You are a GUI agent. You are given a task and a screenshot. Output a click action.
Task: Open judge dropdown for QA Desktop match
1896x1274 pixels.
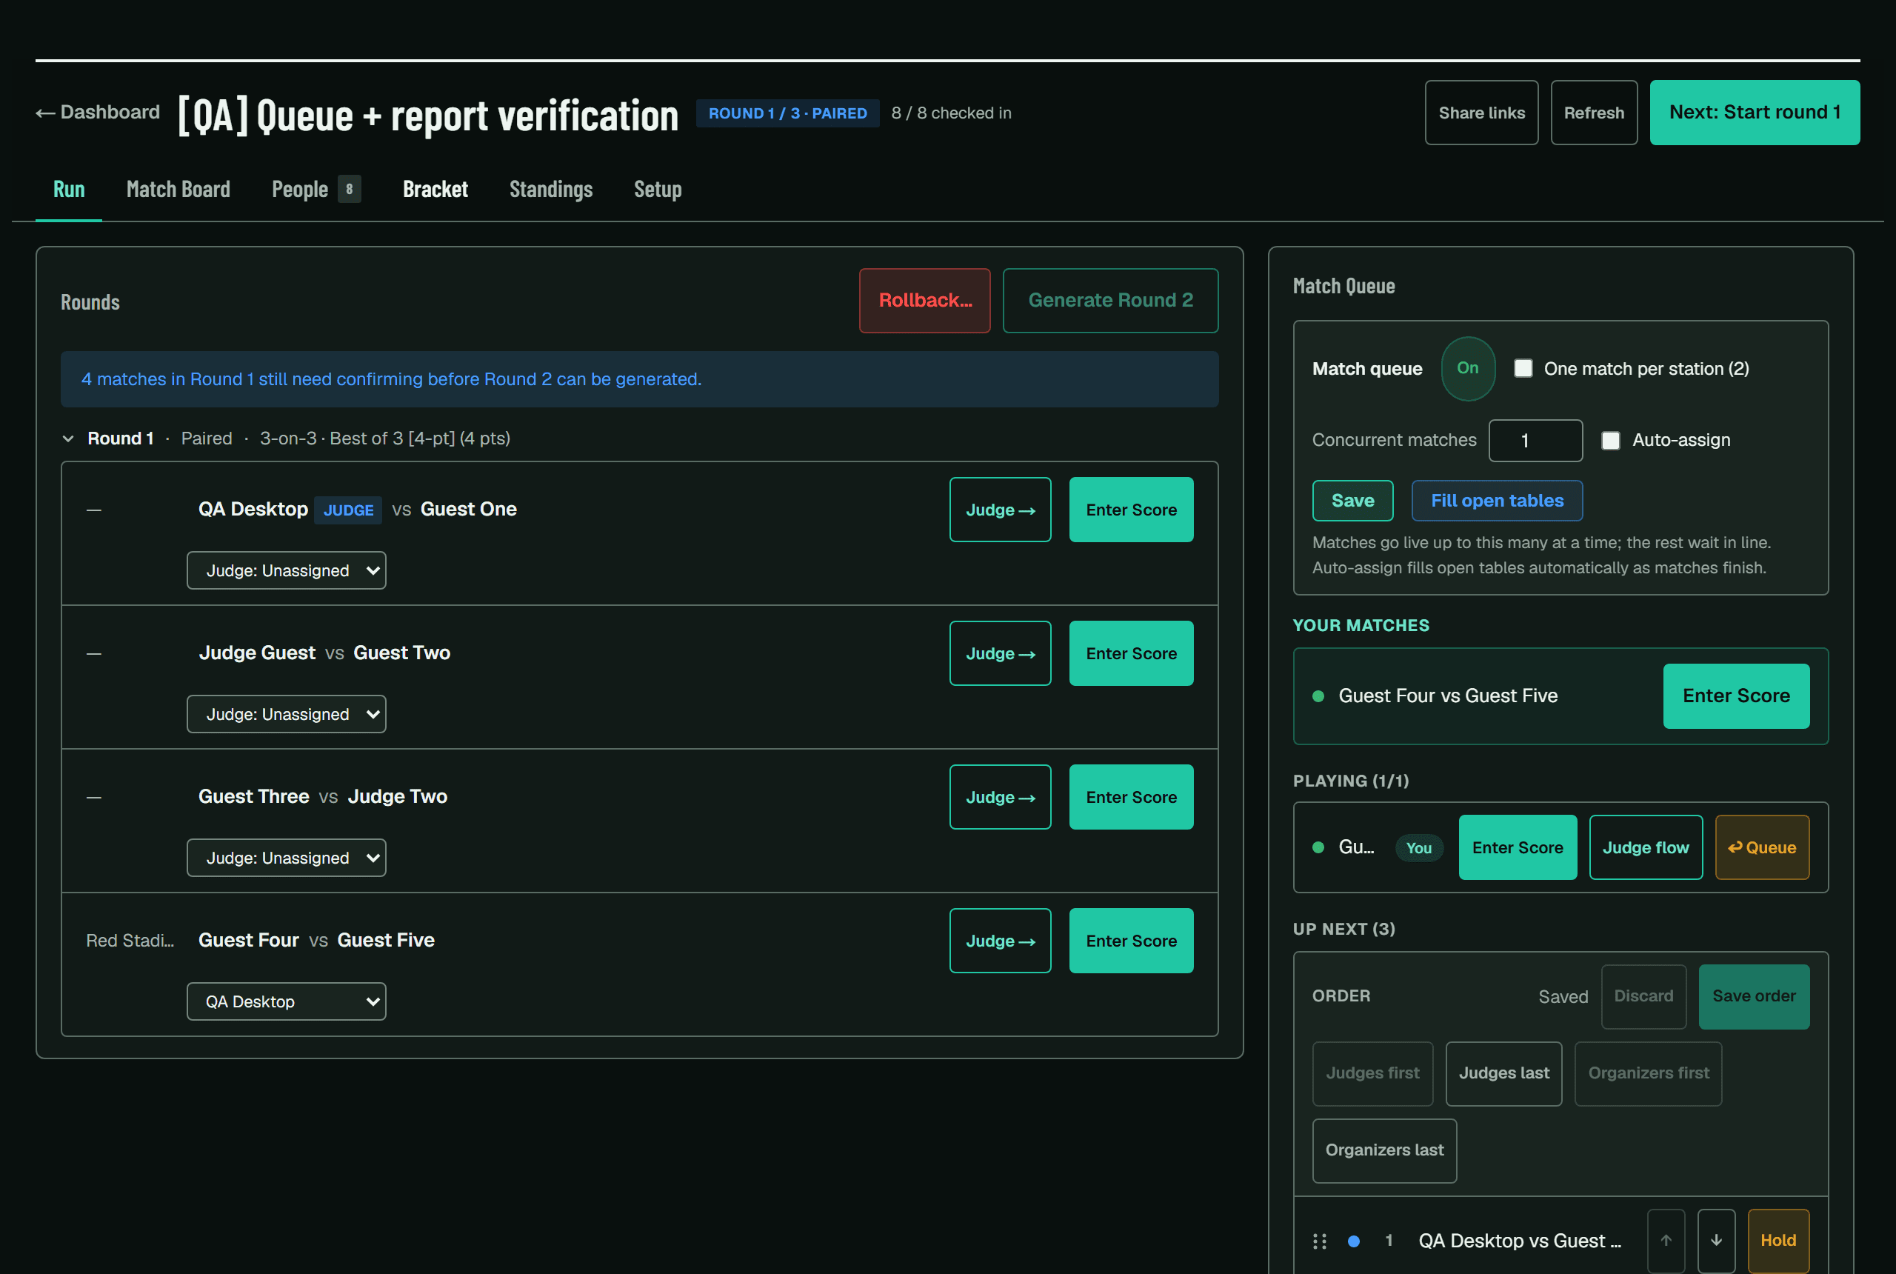(286, 571)
